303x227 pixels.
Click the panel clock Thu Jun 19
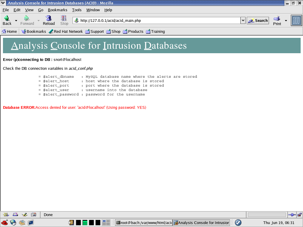[279, 223]
